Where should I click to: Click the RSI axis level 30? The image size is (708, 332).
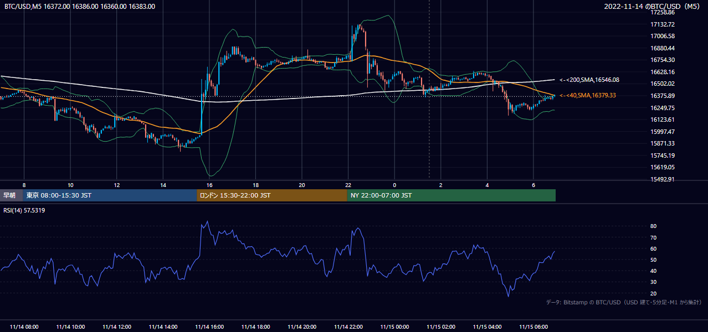click(x=654, y=282)
